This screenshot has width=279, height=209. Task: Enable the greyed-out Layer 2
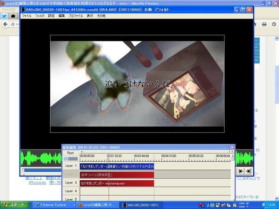pyautogui.click(x=71, y=174)
